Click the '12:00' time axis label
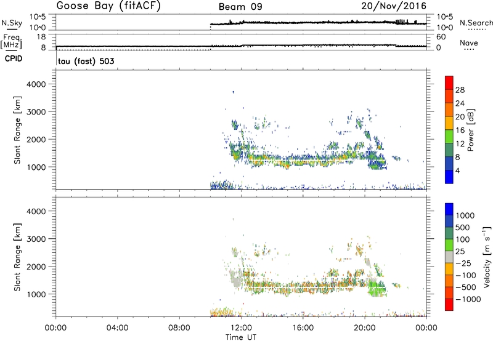 (x=241, y=328)
